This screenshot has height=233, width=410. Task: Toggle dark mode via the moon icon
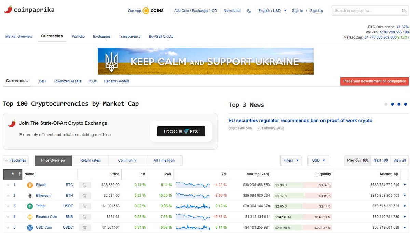(x=249, y=11)
